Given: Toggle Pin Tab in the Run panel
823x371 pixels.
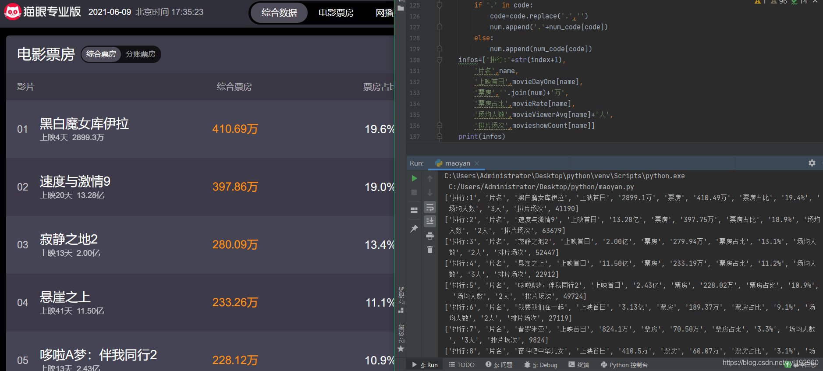Looking at the screenshot, I should pos(414,229).
